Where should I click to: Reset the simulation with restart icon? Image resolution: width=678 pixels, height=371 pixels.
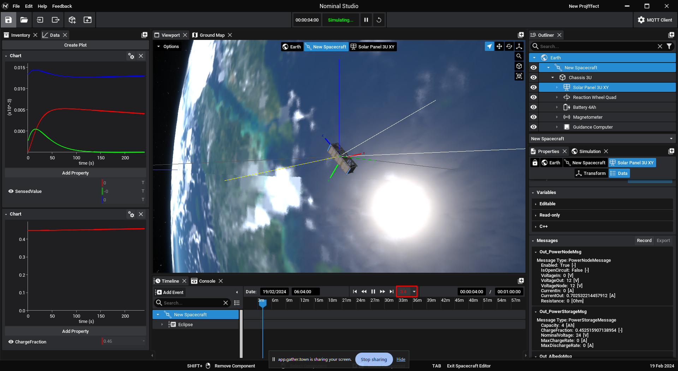[379, 20]
